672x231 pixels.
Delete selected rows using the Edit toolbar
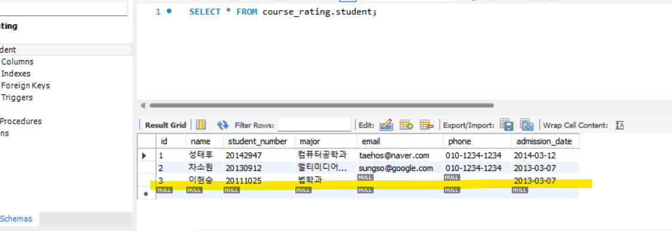tap(426, 124)
